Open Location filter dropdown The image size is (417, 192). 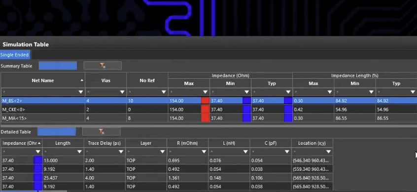click(x=328, y=152)
